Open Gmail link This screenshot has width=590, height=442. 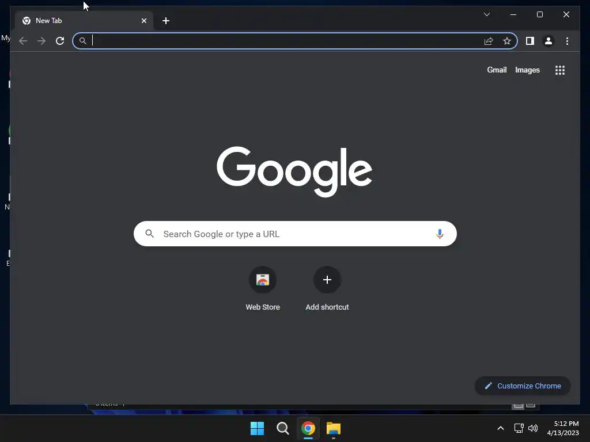(x=497, y=70)
